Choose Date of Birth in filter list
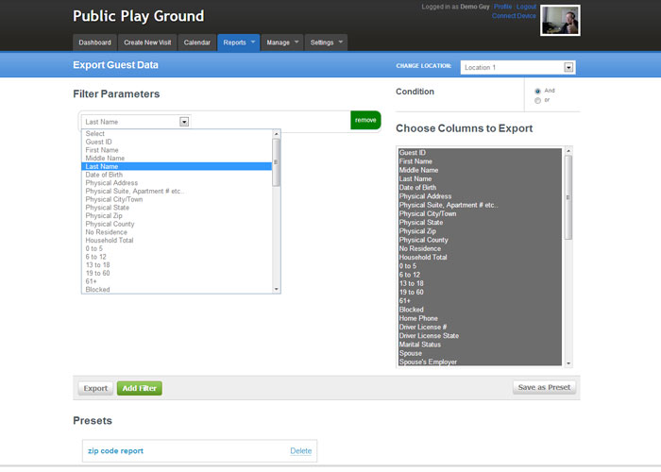The height and width of the screenshot is (472, 661). [177, 175]
